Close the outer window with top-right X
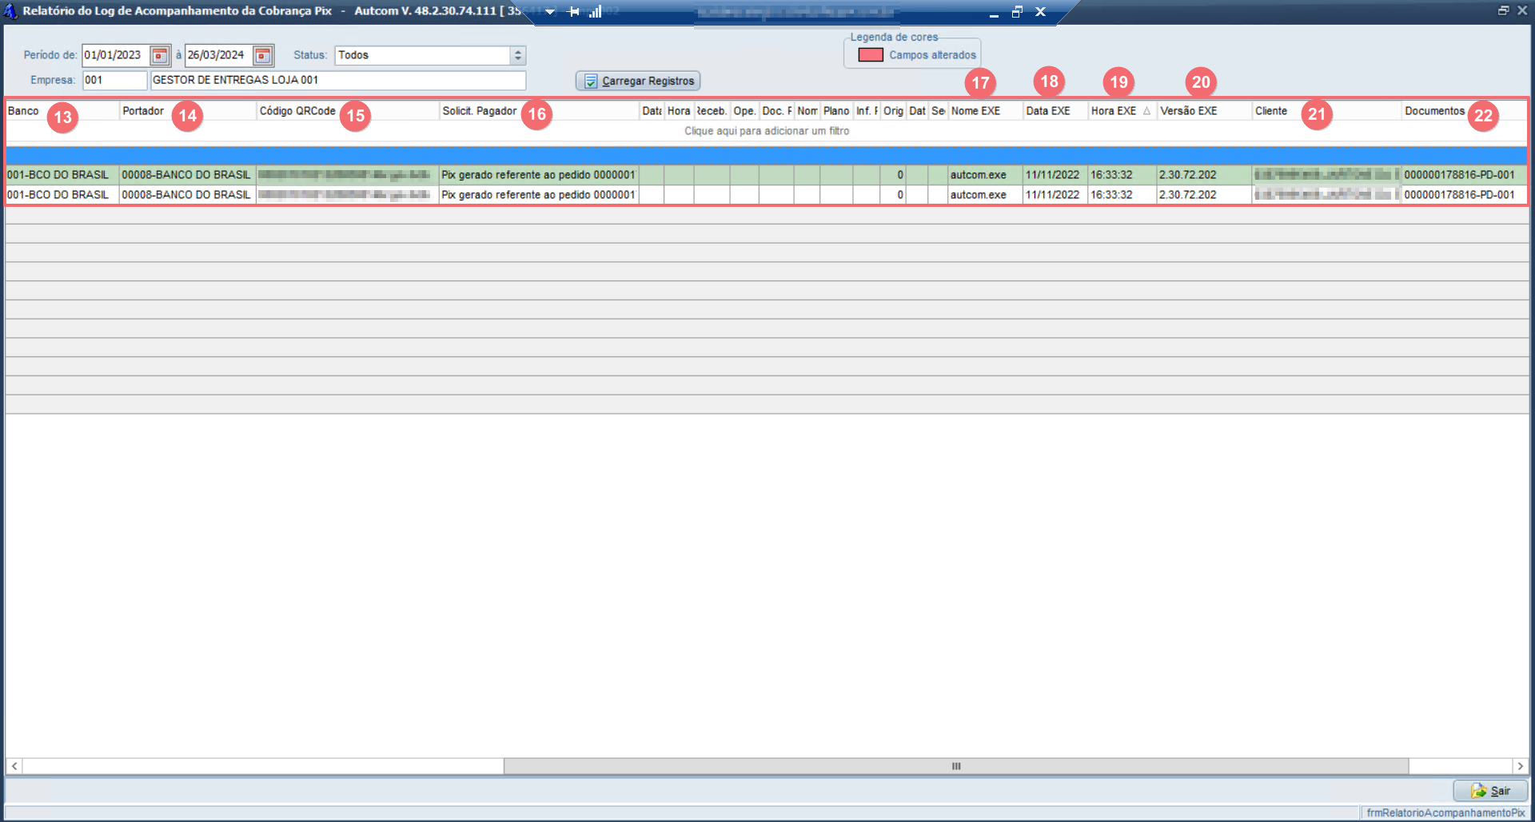The image size is (1535, 822). 1522,10
